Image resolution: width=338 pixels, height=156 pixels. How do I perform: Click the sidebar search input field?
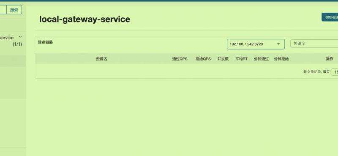[x=3, y=10]
